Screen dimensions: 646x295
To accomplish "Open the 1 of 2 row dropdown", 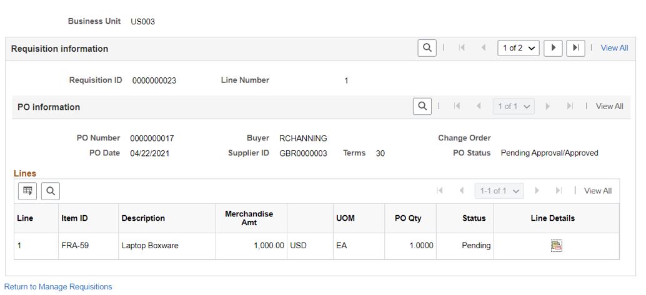I will (518, 48).
